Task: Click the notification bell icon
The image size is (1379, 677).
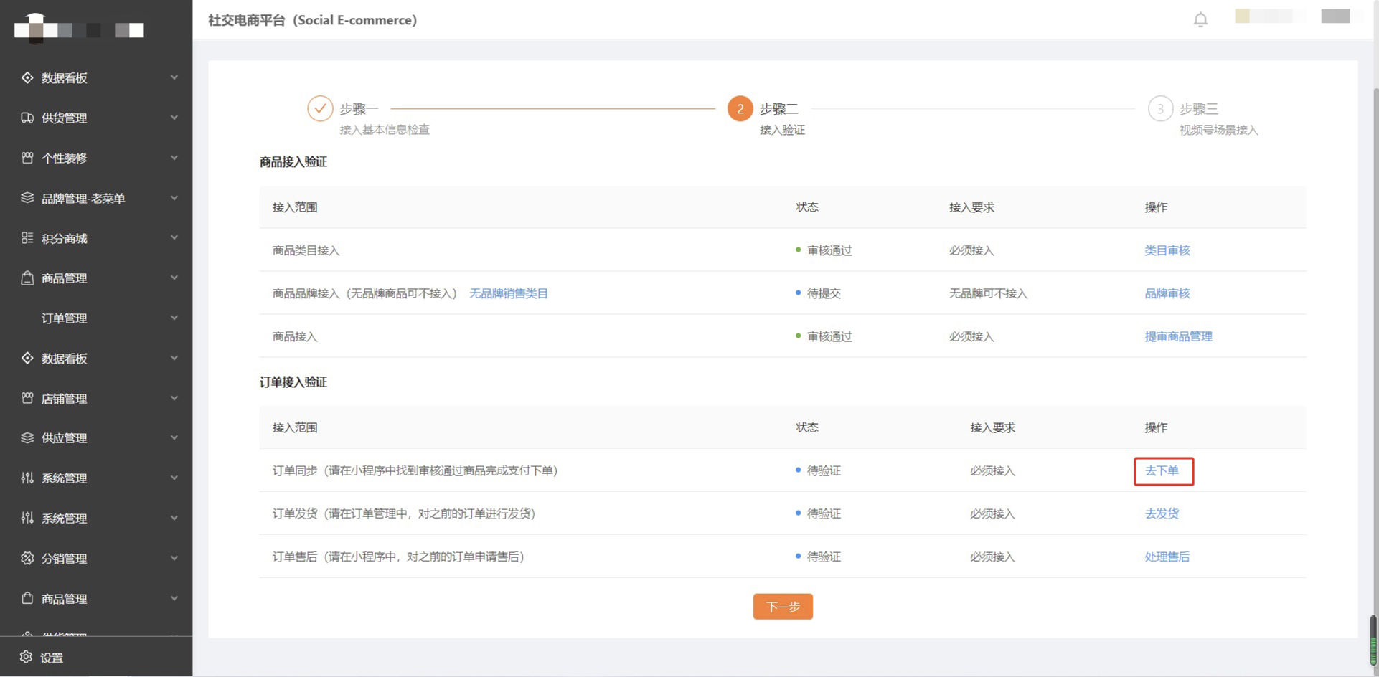Action: tap(1200, 19)
